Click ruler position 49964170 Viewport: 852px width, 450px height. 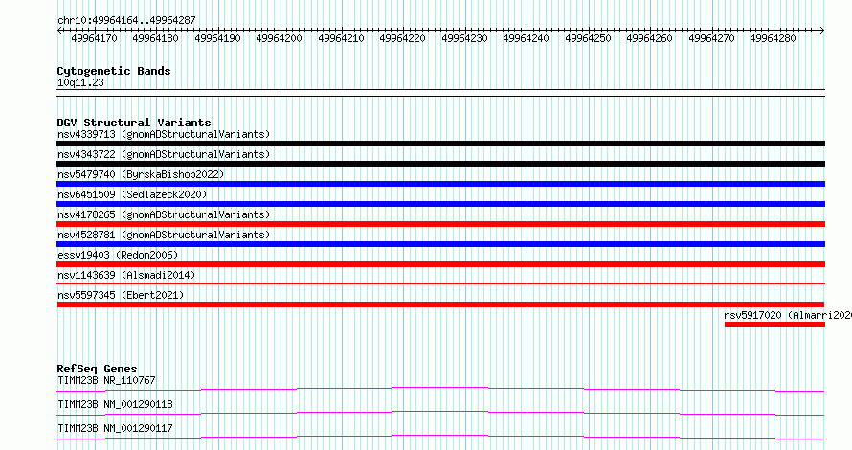click(x=94, y=38)
